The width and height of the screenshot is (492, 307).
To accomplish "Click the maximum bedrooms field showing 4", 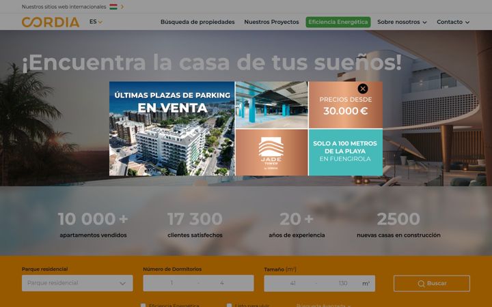I will click(222, 283).
